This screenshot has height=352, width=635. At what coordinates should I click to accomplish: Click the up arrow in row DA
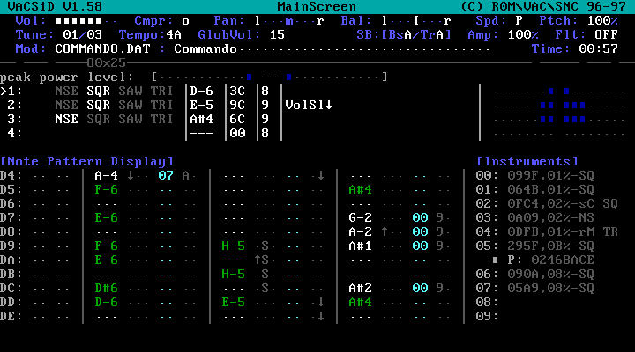click(258, 260)
